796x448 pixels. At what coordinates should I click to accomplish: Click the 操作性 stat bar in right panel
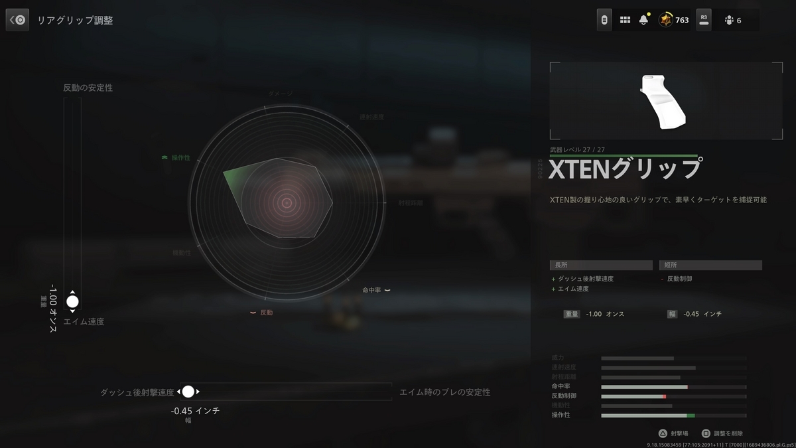point(674,415)
